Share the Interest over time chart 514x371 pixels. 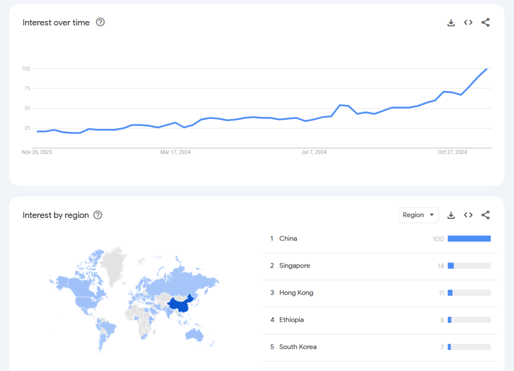point(485,23)
